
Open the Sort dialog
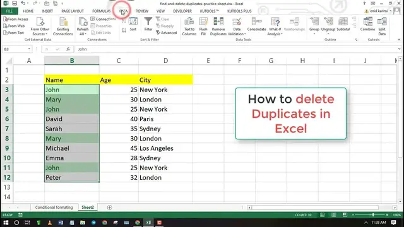point(133,25)
